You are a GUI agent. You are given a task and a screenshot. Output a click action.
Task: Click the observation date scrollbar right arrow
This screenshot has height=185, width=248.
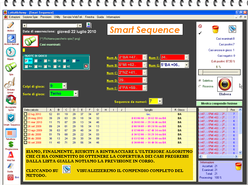(x=80, y=26)
